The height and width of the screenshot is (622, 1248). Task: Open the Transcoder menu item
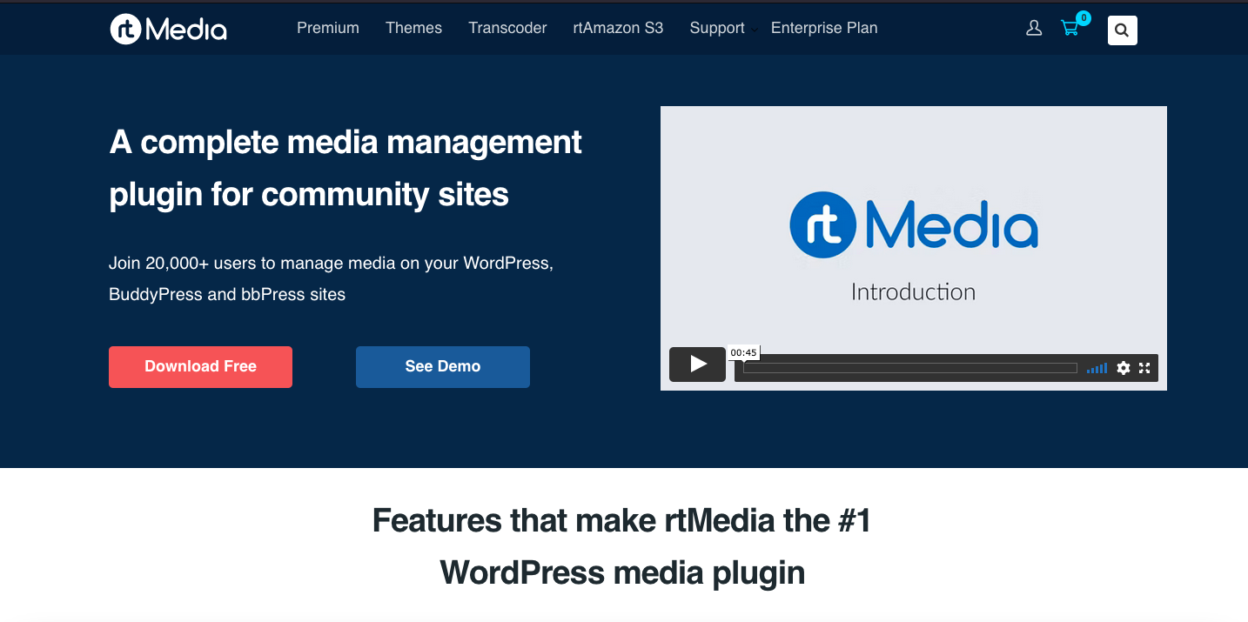(x=507, y=28)
